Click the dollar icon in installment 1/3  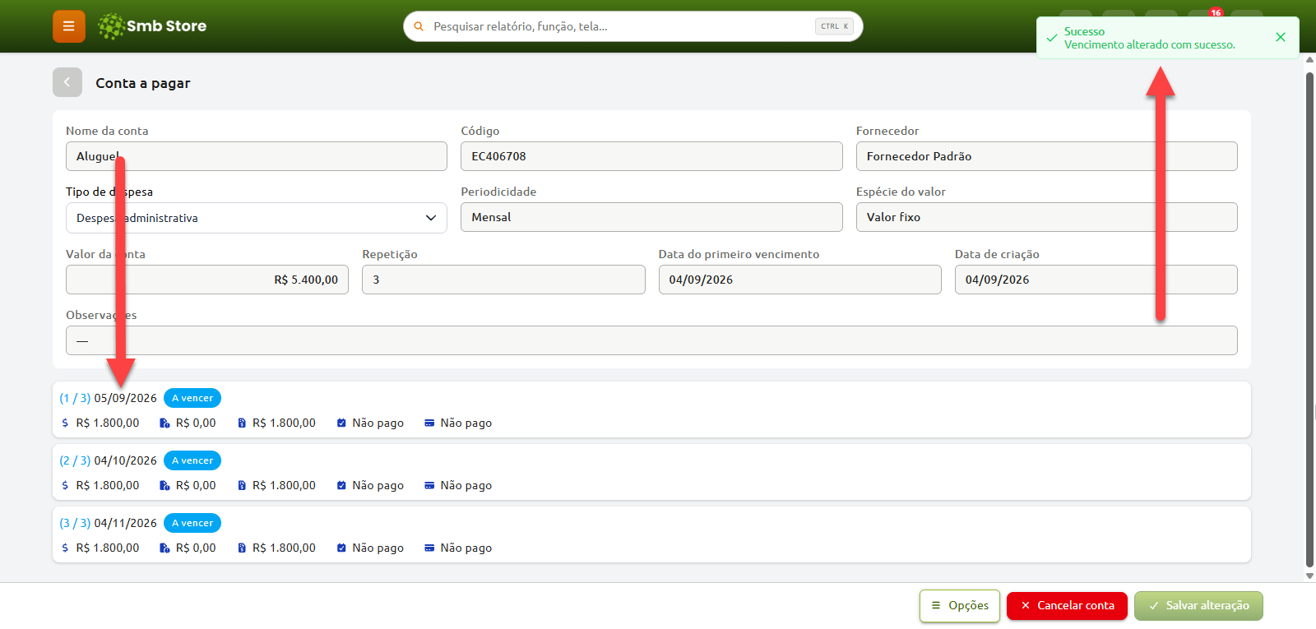click(x=65, y=423)
